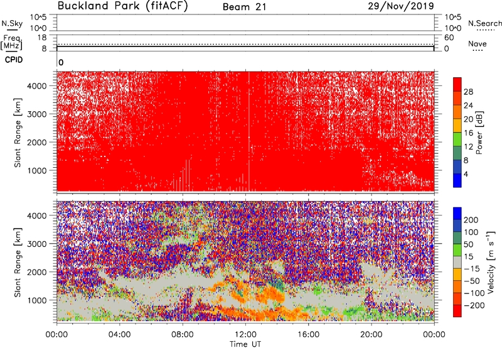Image resolution: width=502 pixels, height=348 pixels.
Task: Click the "4" power colorbar value
Action: (x=466, y=174)
